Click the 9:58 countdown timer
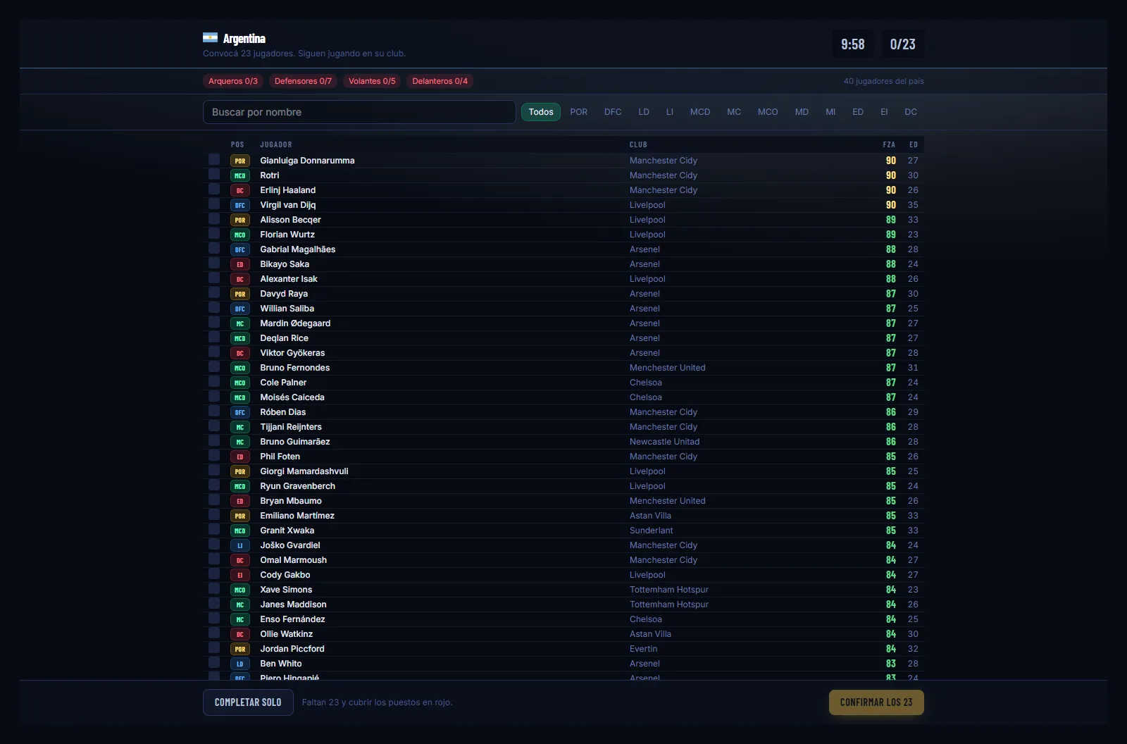Viewport: 1127px width, 744px height. coord(853,44)
